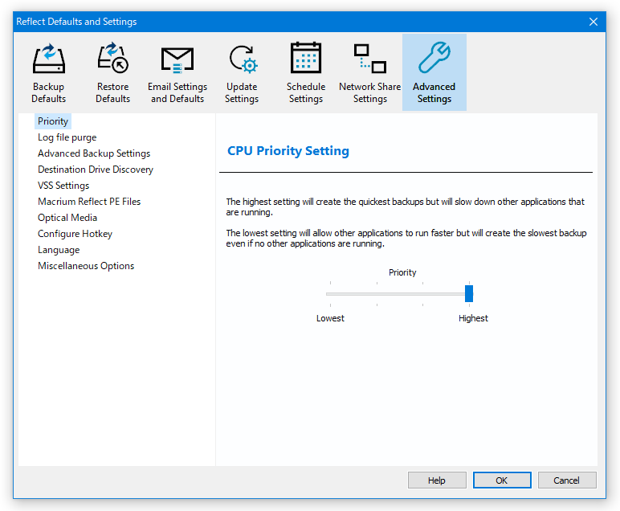Open Email Settings and Defaults
The height and width of the screenshot is (511, 620).
click(177, 72)
